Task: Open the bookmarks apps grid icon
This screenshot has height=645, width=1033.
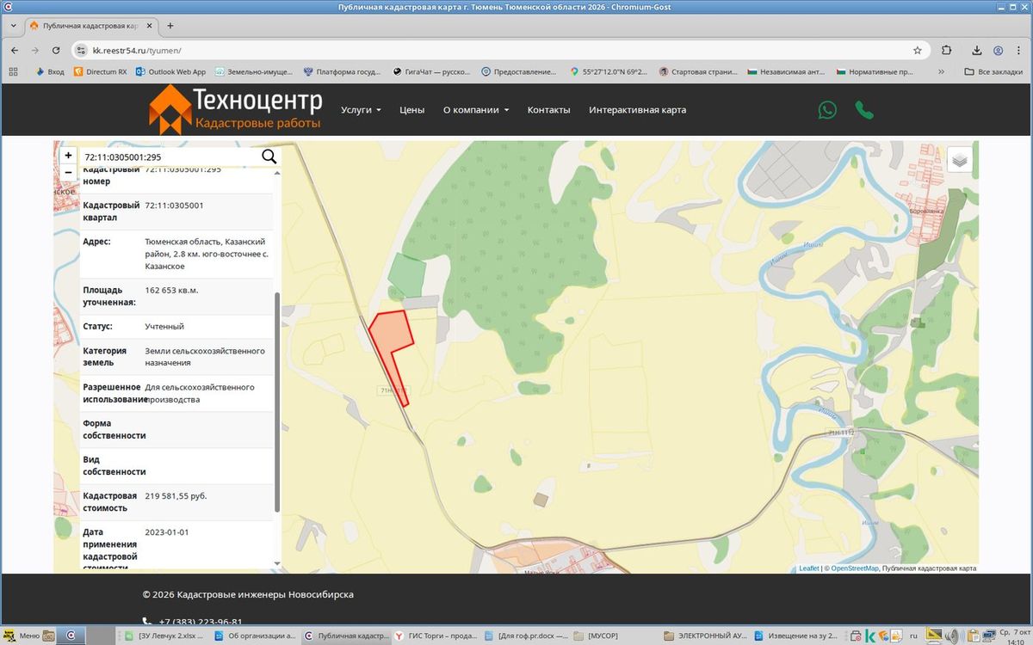Action: (x=13, y=71)
